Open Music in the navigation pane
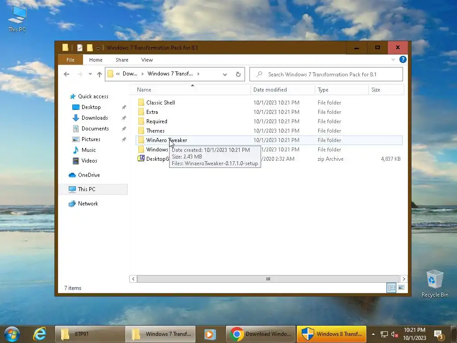The height and width of the screenshot is (343, 457). 84,150
